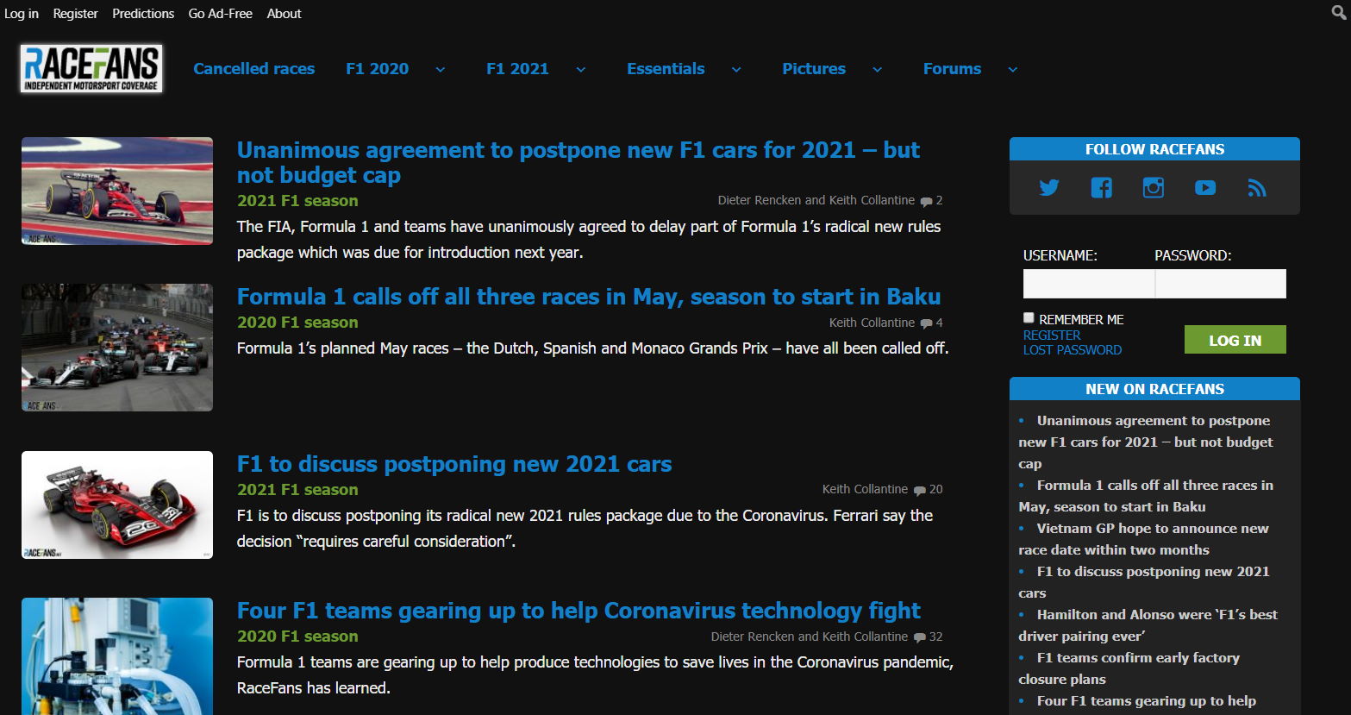Open the Pictures menu item
1351x715 pixels.
coord(814,69)
